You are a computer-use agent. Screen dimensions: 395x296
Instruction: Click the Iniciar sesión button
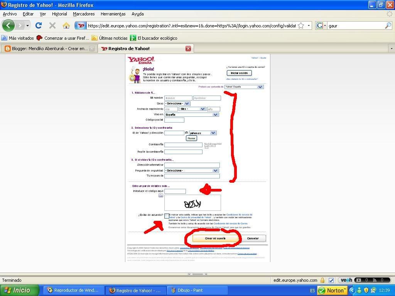tap(239, 73)
